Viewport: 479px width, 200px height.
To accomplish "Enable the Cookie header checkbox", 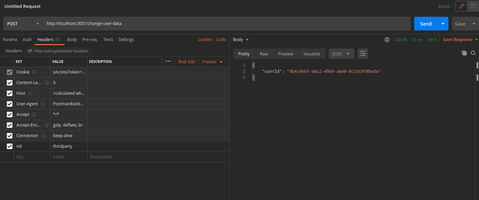I will [9, 72].
